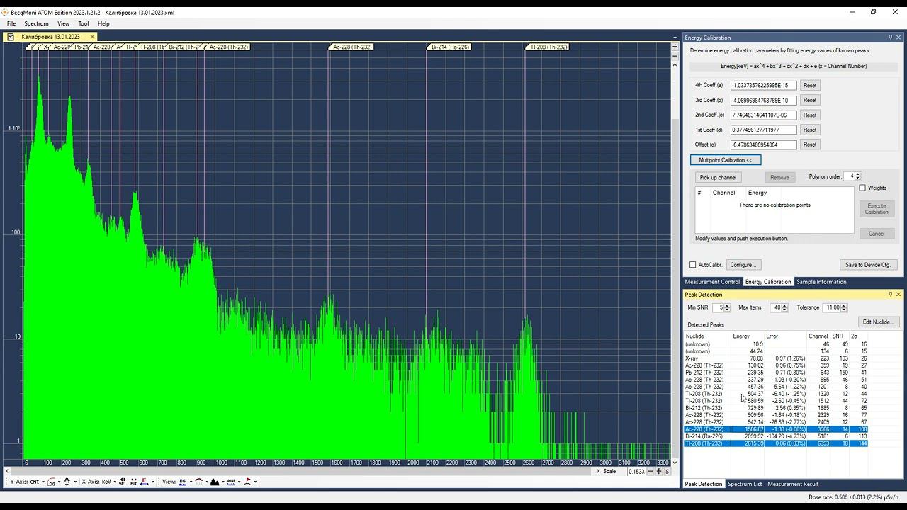The image size is (907, 510).
Task: Click the document icon on Калибровка tab
Action: click(x=11, y=37)
